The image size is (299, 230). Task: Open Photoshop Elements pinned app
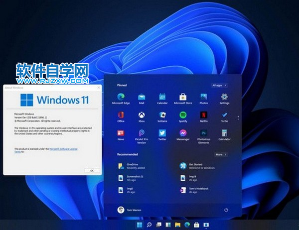[204, 136]
